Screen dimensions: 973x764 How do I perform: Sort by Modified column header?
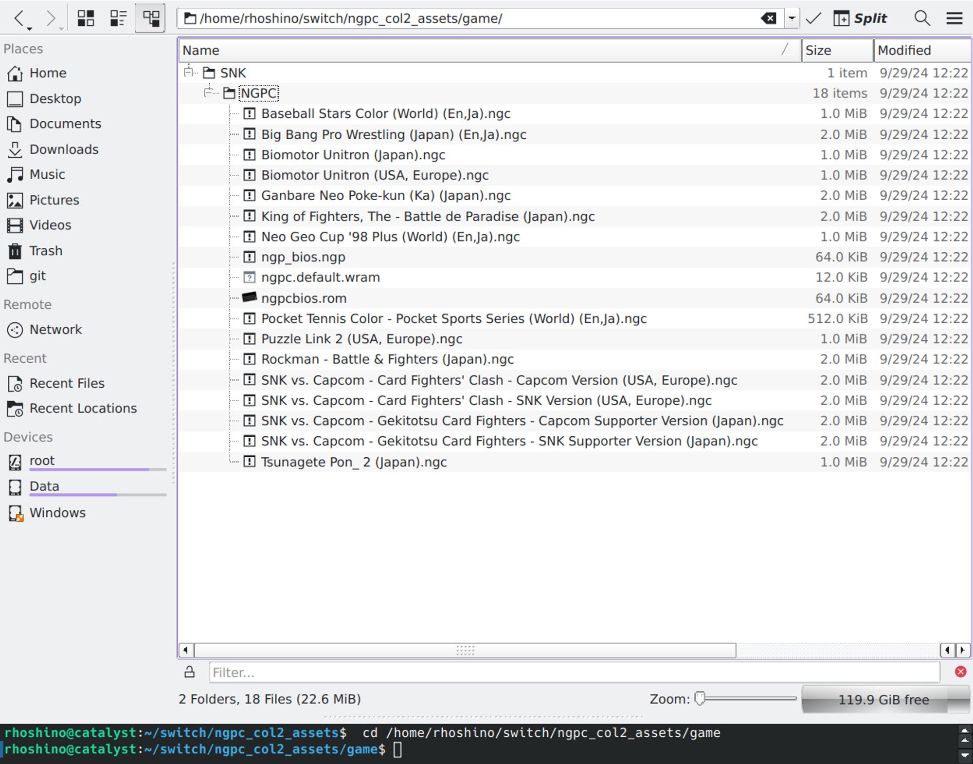click(x=922, y=50)
